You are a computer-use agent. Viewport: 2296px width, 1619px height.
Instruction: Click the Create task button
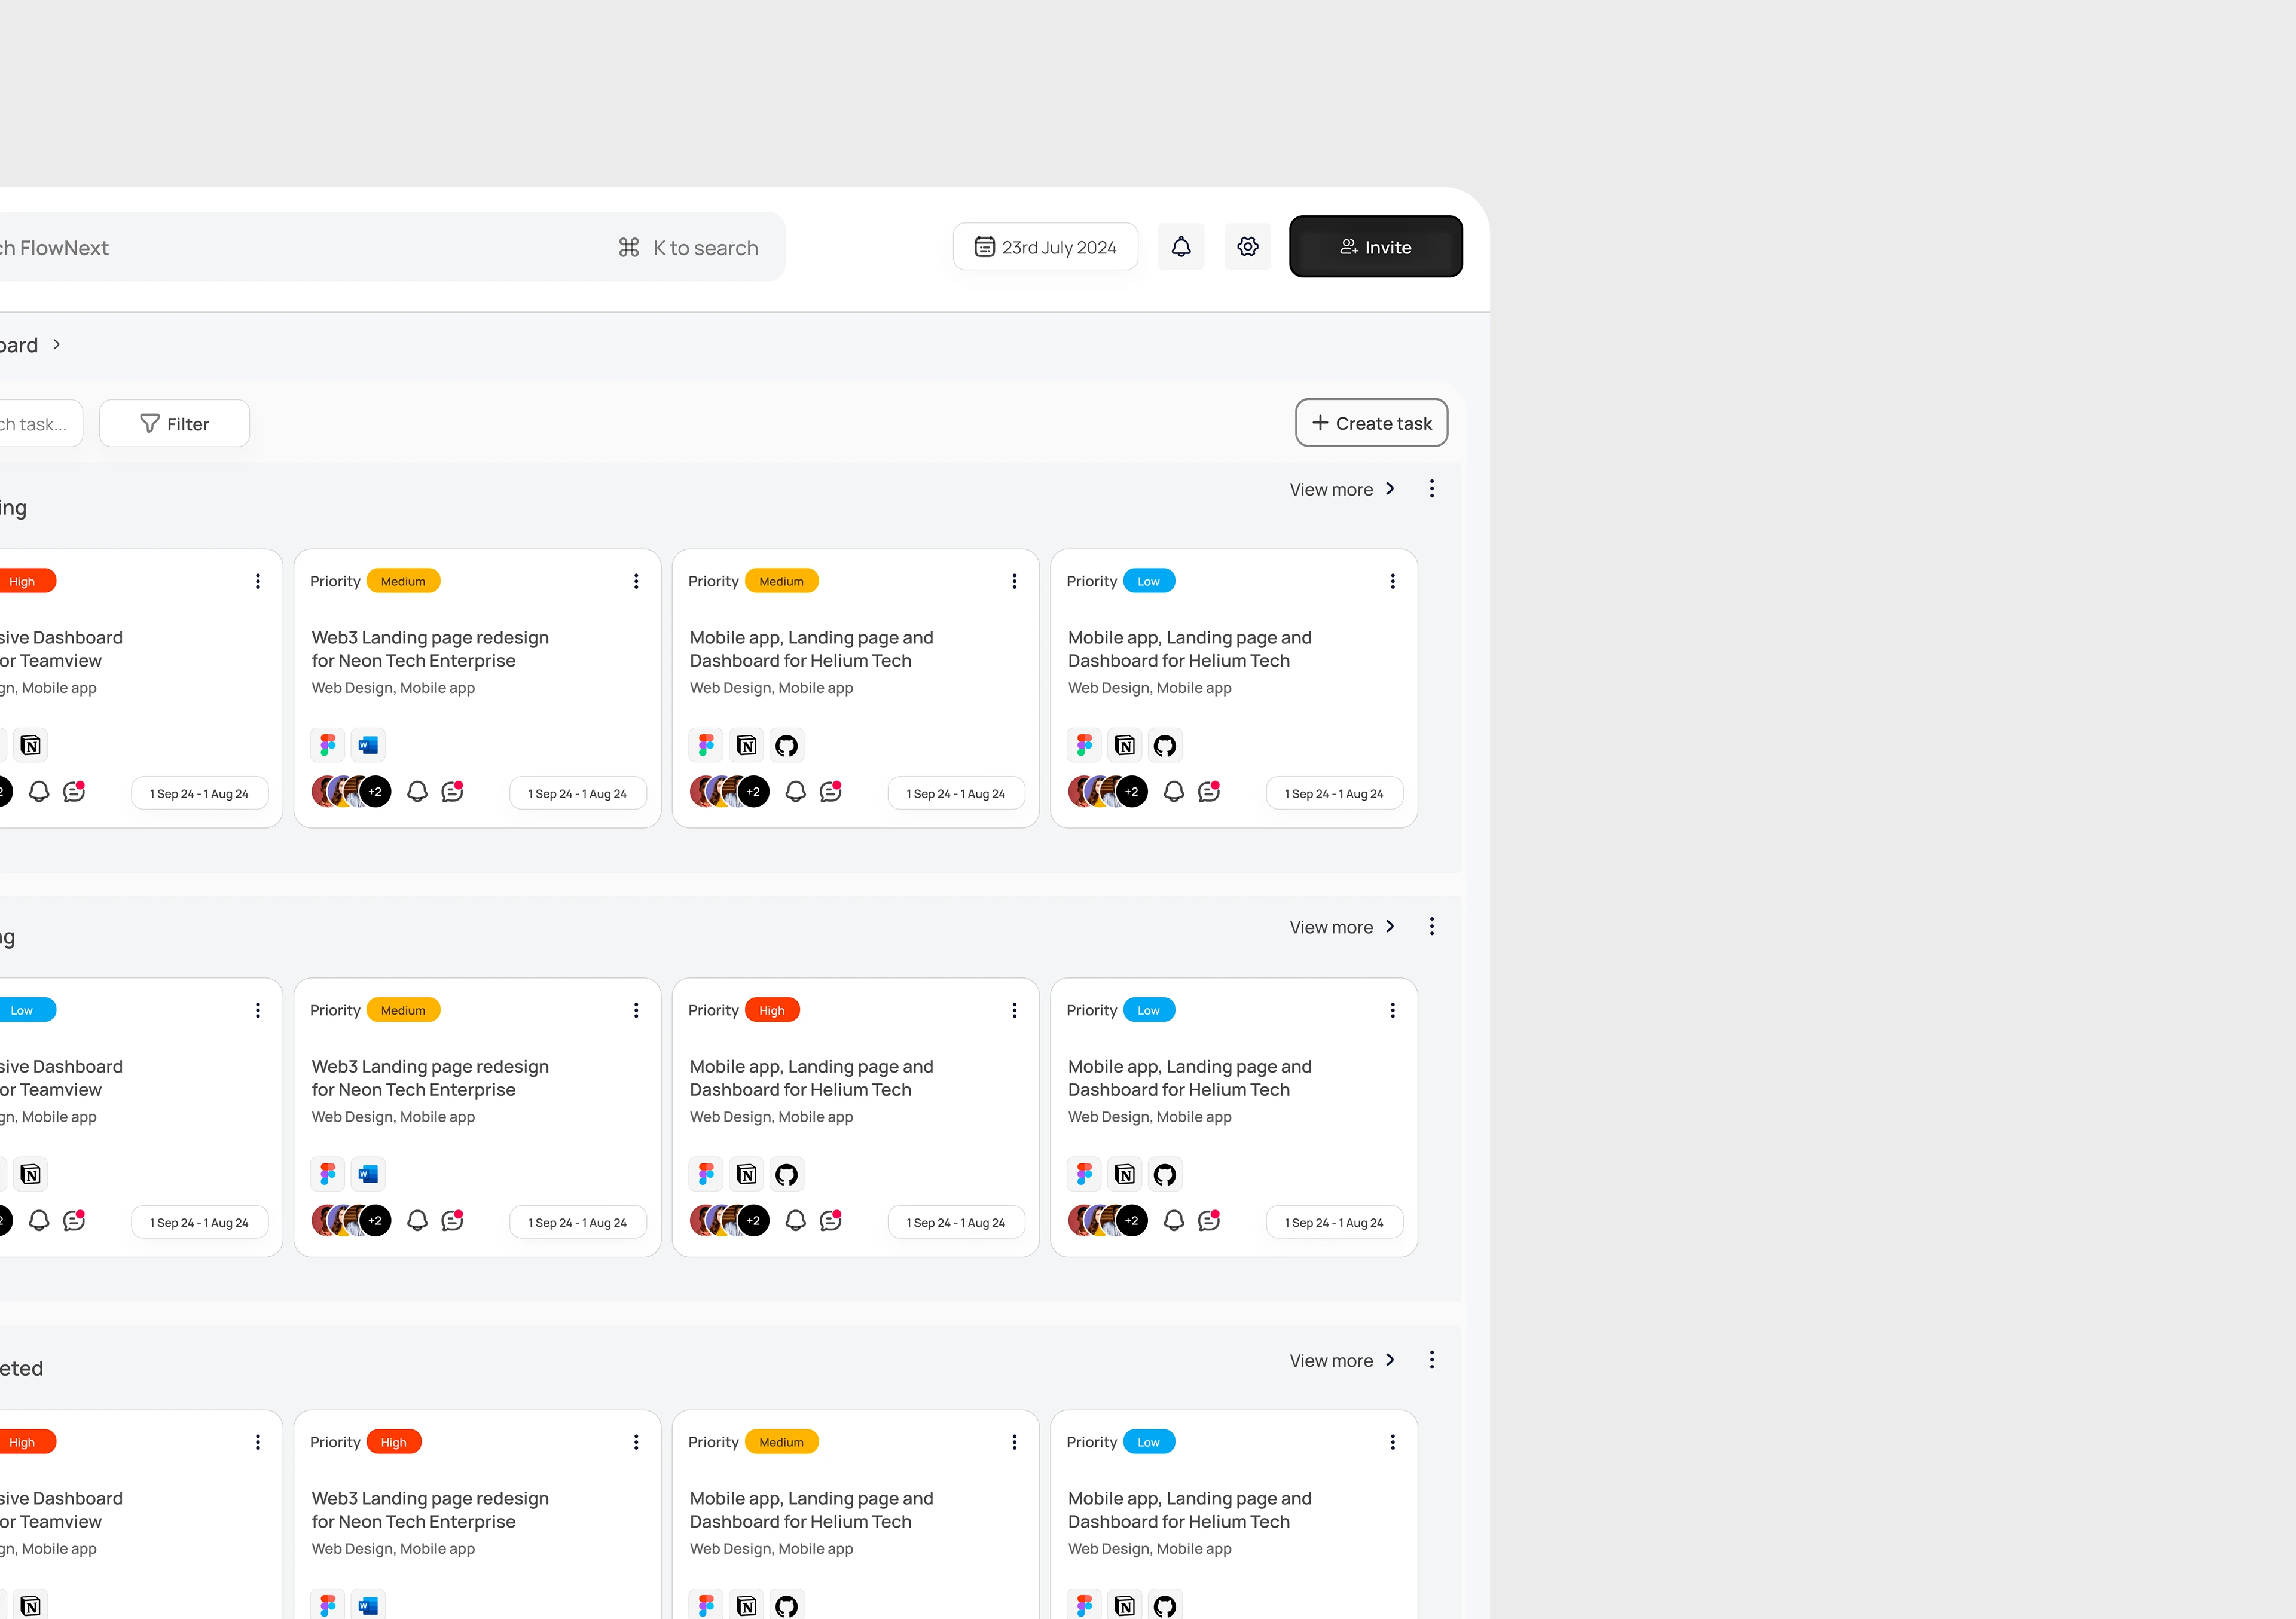click(x=1371, y=423)
